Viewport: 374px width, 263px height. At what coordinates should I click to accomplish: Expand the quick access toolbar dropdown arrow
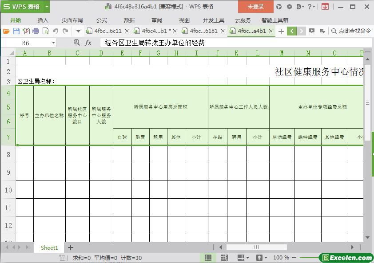tap(78, 31)
